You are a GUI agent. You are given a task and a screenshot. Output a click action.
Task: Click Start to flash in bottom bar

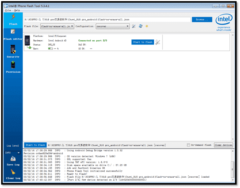pyautogui.click(x=36, y=145)
